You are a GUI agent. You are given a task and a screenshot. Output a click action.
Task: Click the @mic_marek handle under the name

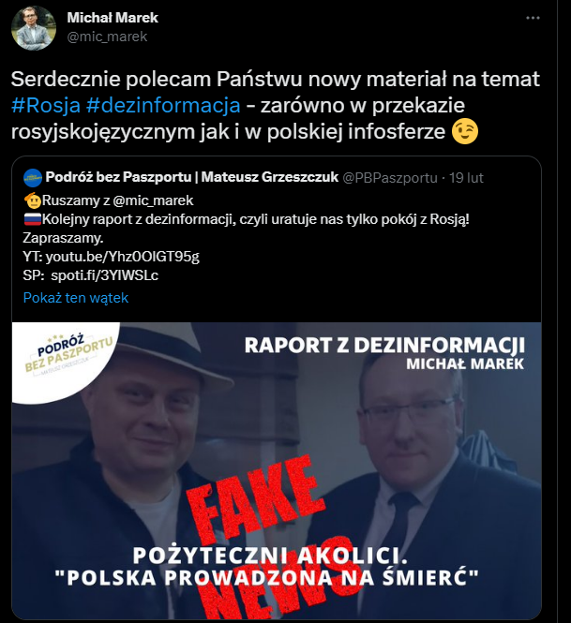point(107,37)
